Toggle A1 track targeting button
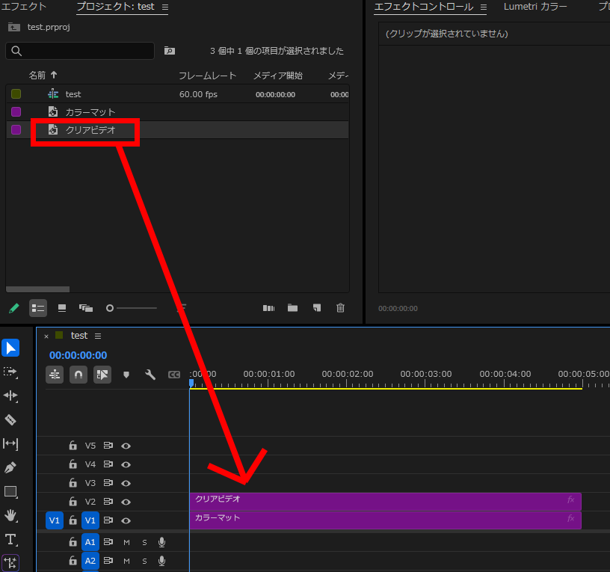The image size is (610, 572). coord(90,542)
